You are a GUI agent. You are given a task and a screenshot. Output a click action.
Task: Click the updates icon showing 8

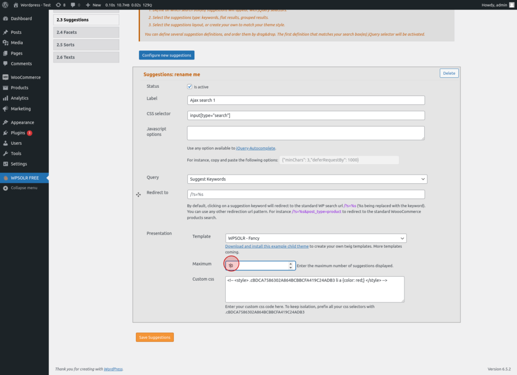[59, 5]
